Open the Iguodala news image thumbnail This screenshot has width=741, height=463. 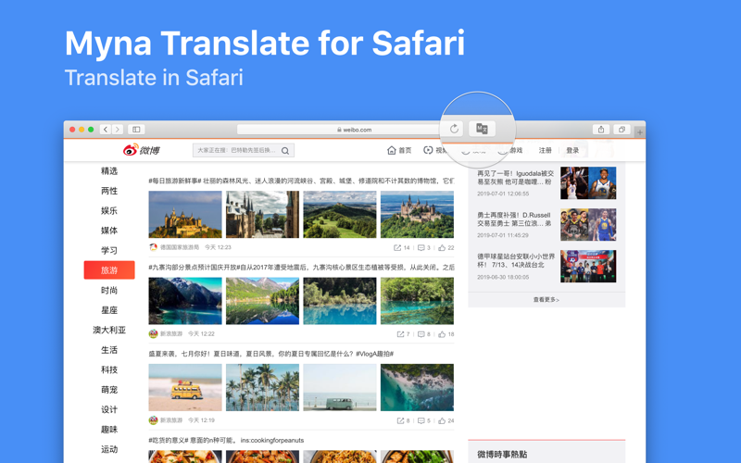pyautogui.click(x=588, y=182)
